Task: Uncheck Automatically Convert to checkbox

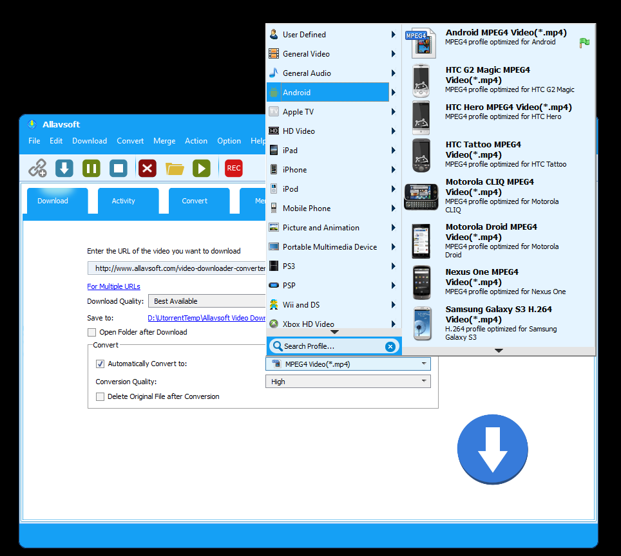Action: click(100, 364)
